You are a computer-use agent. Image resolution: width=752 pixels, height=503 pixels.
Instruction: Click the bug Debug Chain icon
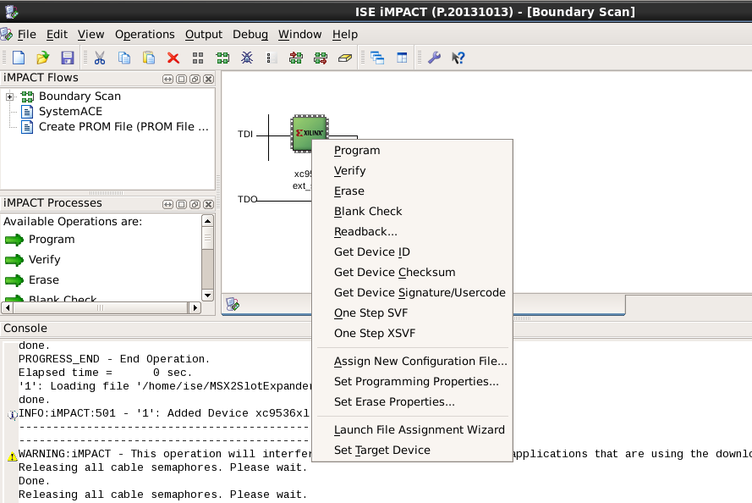point(247,58)
